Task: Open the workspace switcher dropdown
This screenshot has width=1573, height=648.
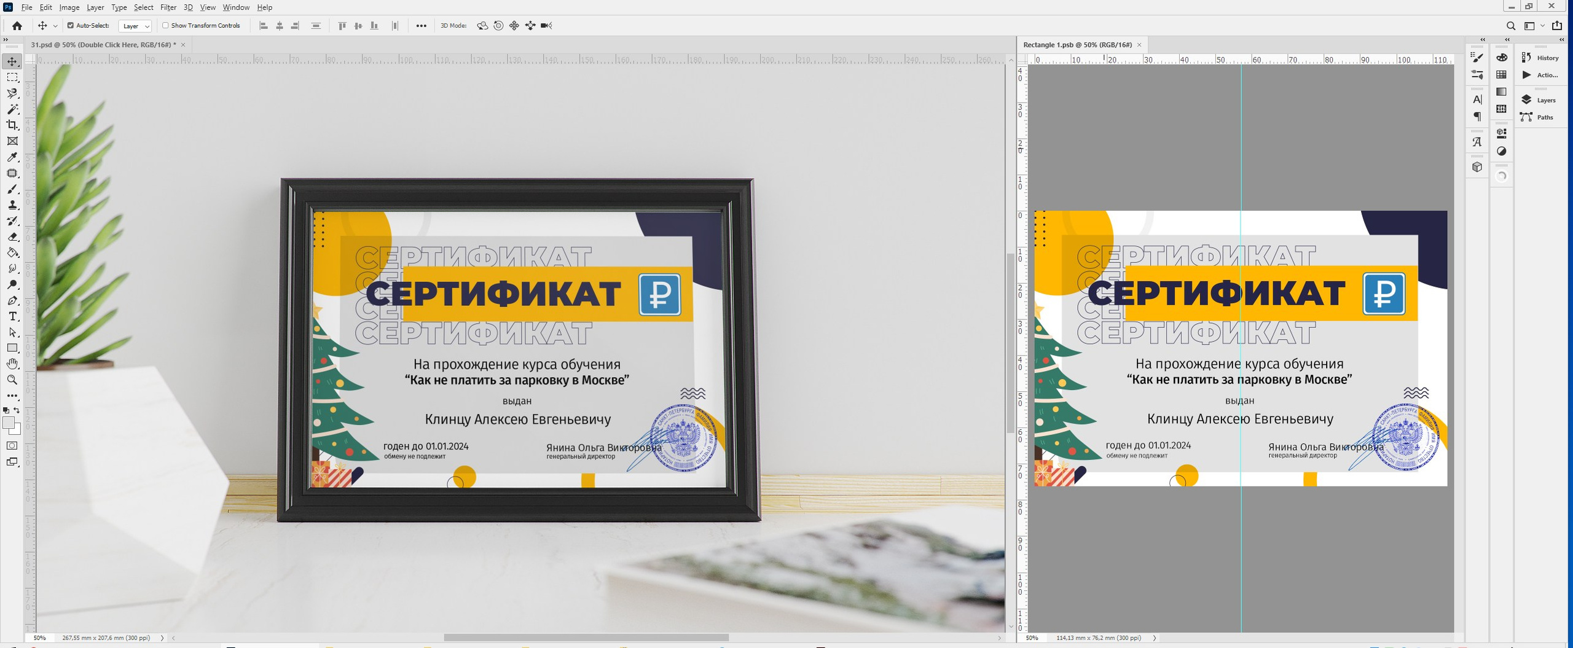Action: point(1534,26)
